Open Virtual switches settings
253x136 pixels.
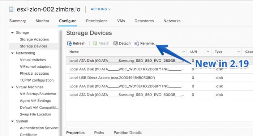(33, 60)
